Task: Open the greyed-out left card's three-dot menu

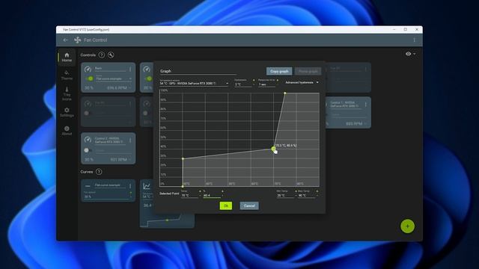Action: 130,104
